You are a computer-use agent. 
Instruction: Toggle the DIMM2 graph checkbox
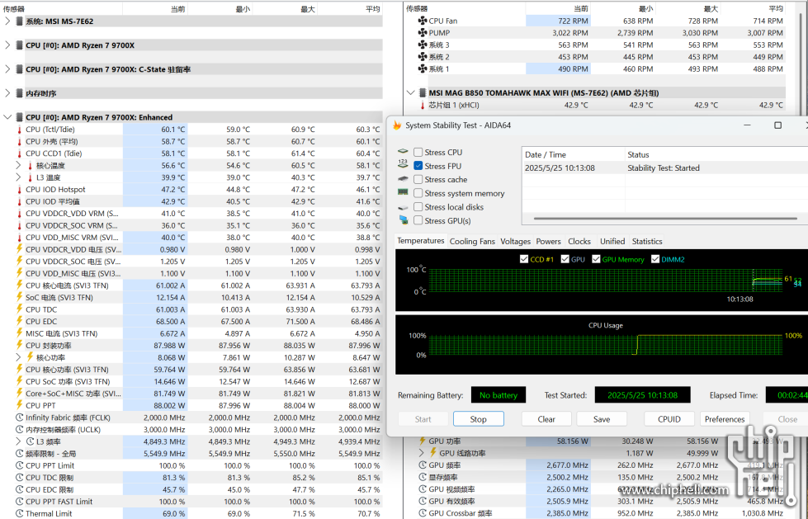(x=655, y=259)
